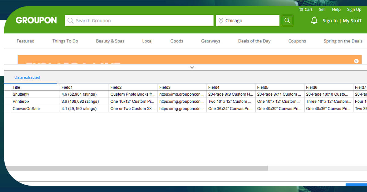This screenshot has height=192, width=367.
Task: Select the Printerpix title cell
Action: pos(35,101)
